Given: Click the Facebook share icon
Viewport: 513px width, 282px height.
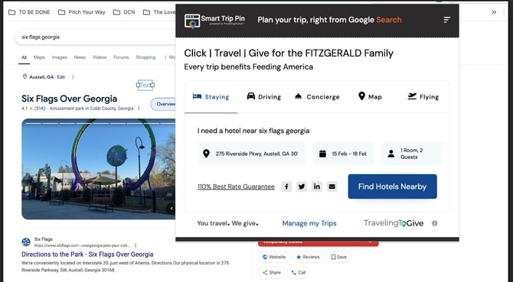Looking at the screenshot, I should click(x=286, y=186).
